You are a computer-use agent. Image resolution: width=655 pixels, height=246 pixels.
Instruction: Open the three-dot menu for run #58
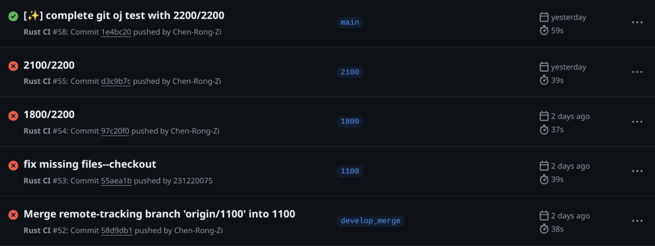tap(637, 22)
